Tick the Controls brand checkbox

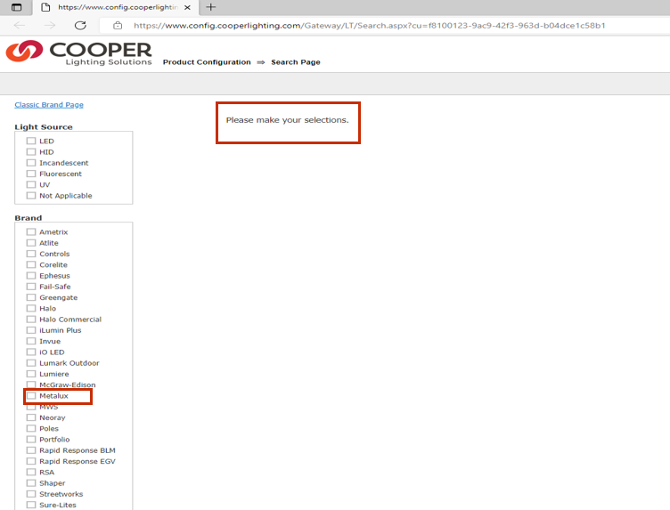coord(31,254)
